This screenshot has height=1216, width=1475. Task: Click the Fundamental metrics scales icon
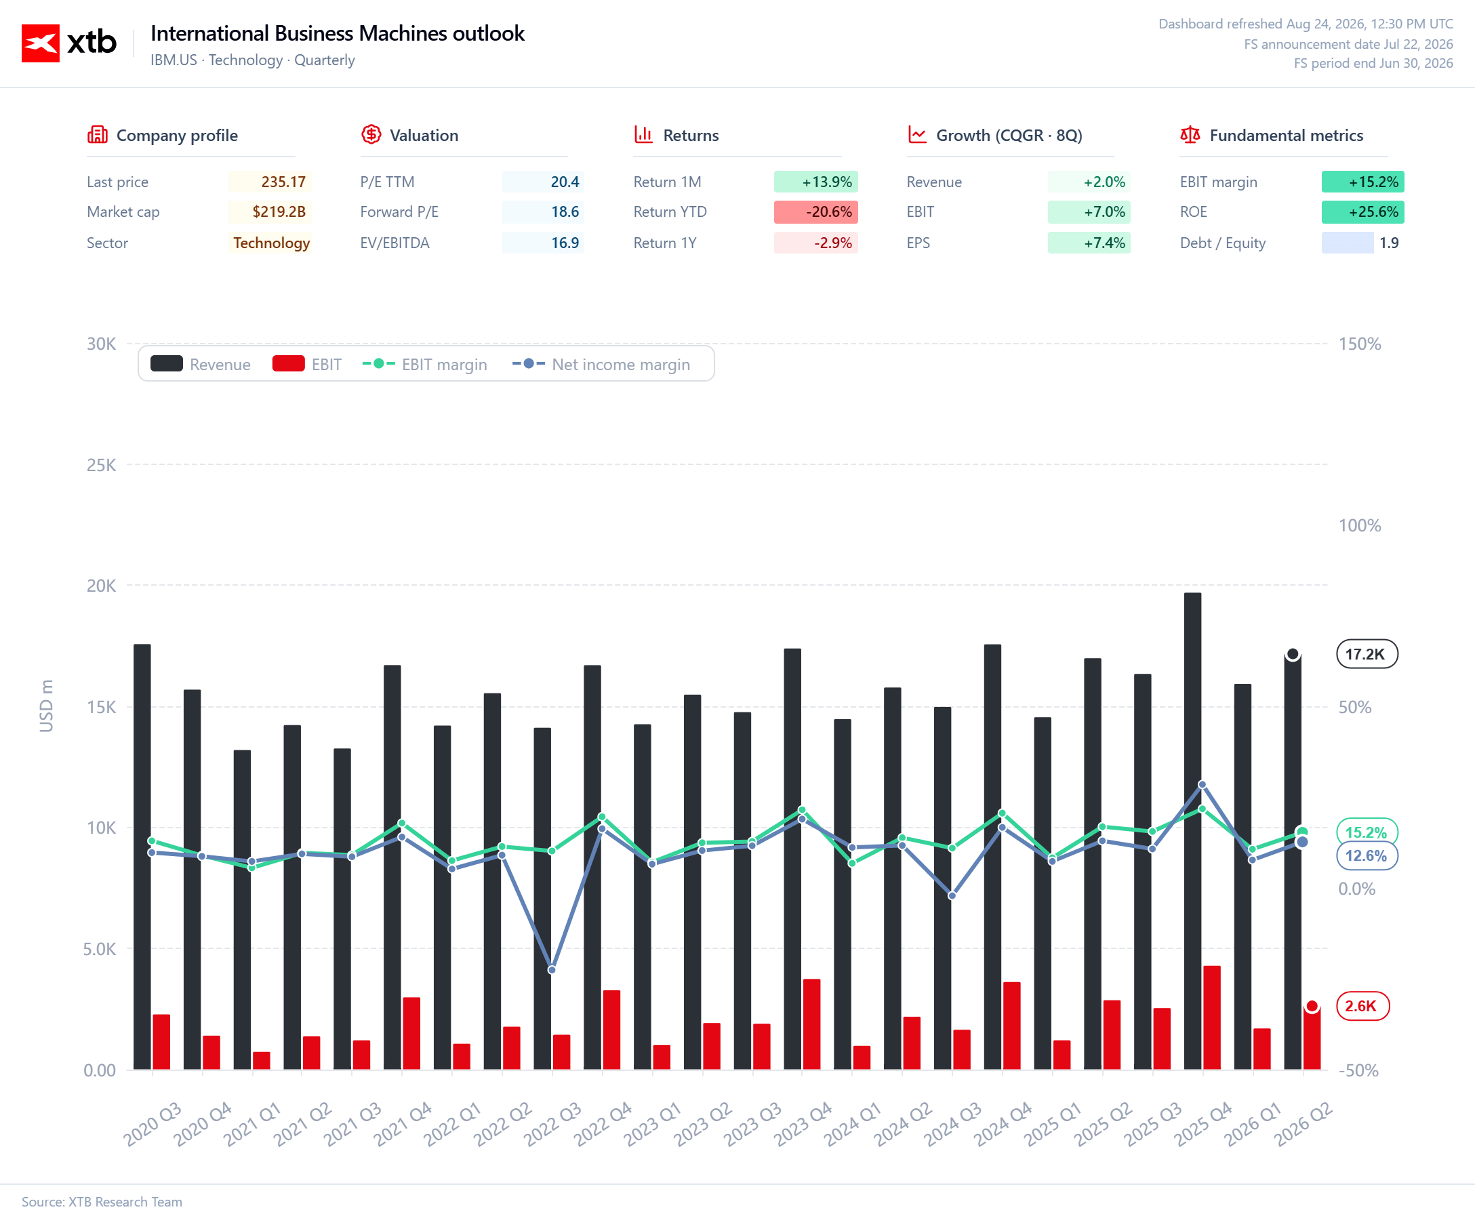pos(1190,134)
